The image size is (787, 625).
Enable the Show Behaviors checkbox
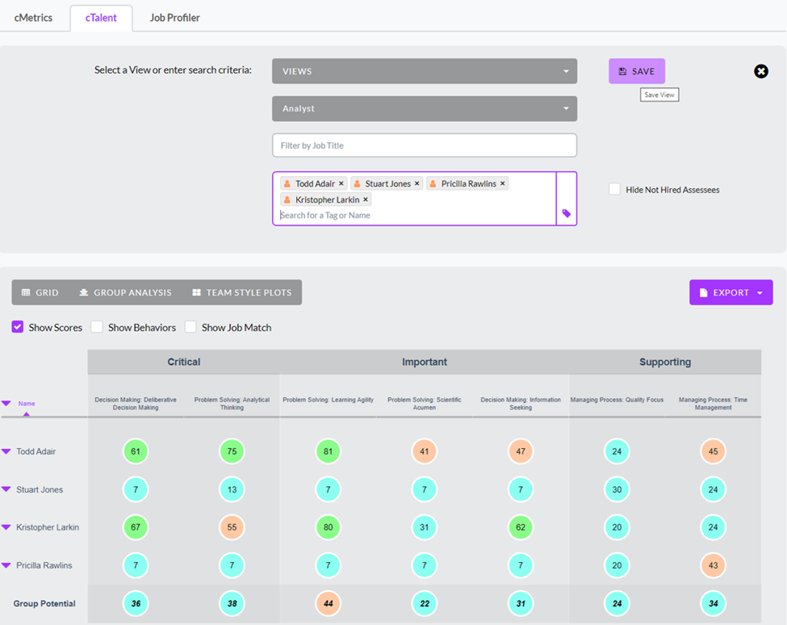click(x=97, y=327)
